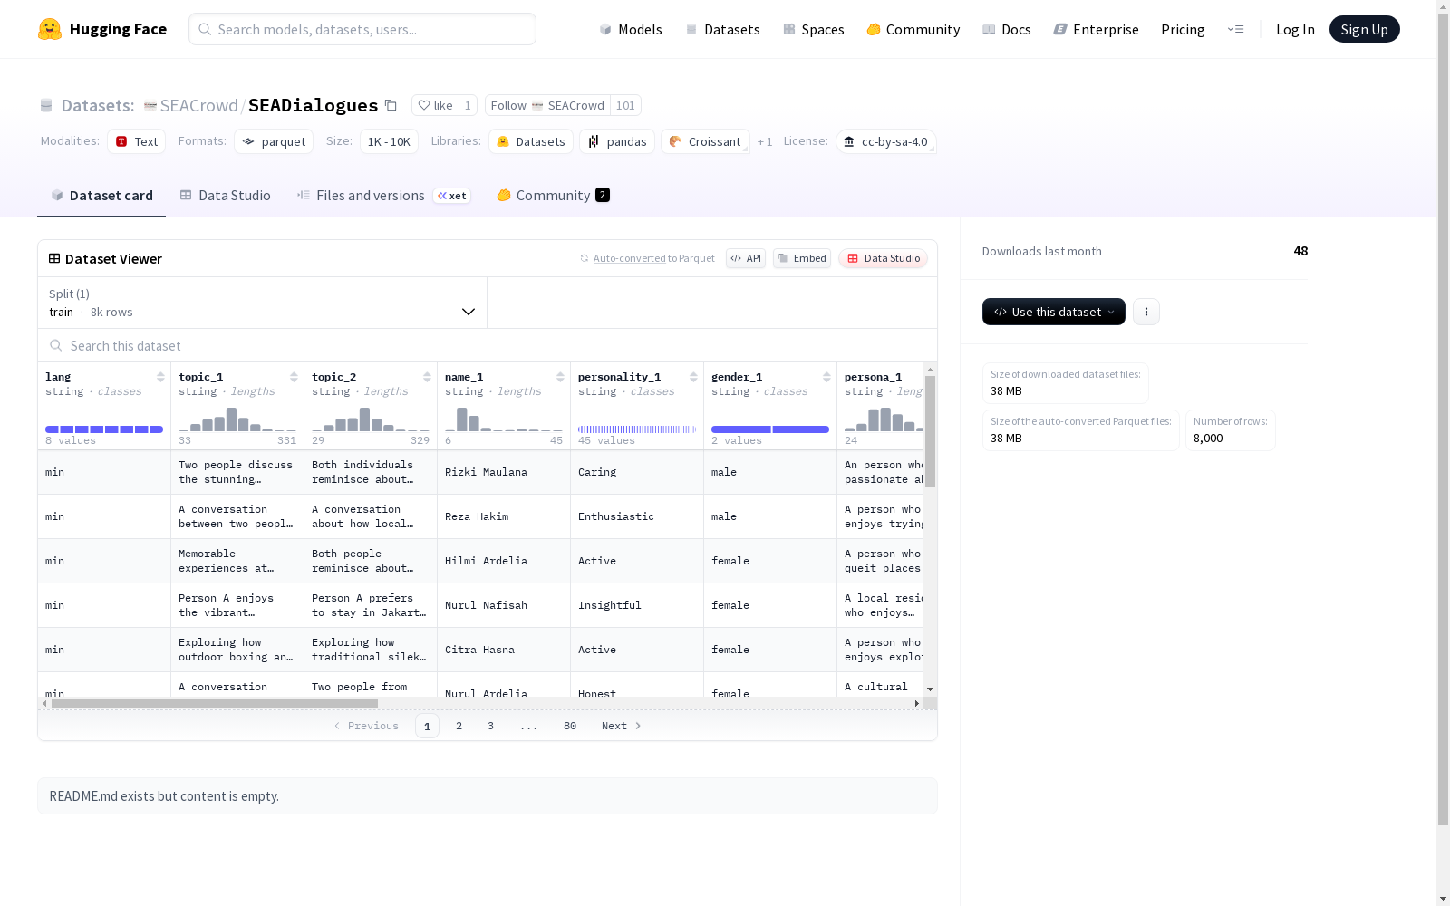The image size is (1450, 906).
Task: Follow the SEACrowd organization
Action: click(x=547, y=105)
